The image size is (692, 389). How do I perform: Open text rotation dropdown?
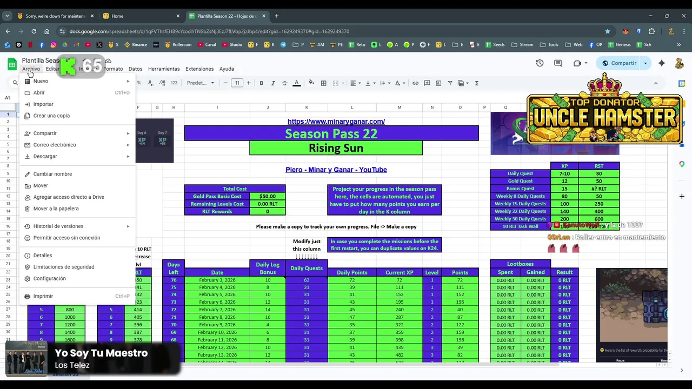(x=400, y=83)
